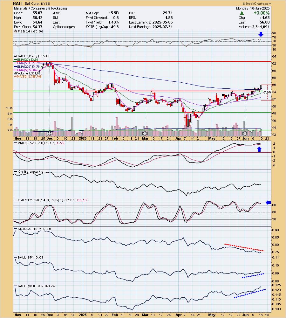The width and height of the screenshot is (286, 318).
Task: Click the High value 56.12
Action: (x=37, y=17)
